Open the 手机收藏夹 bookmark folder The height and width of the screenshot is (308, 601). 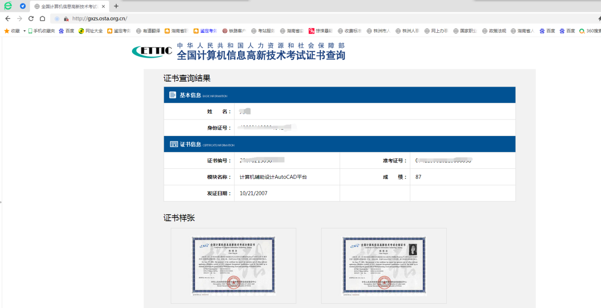point(42,31)
